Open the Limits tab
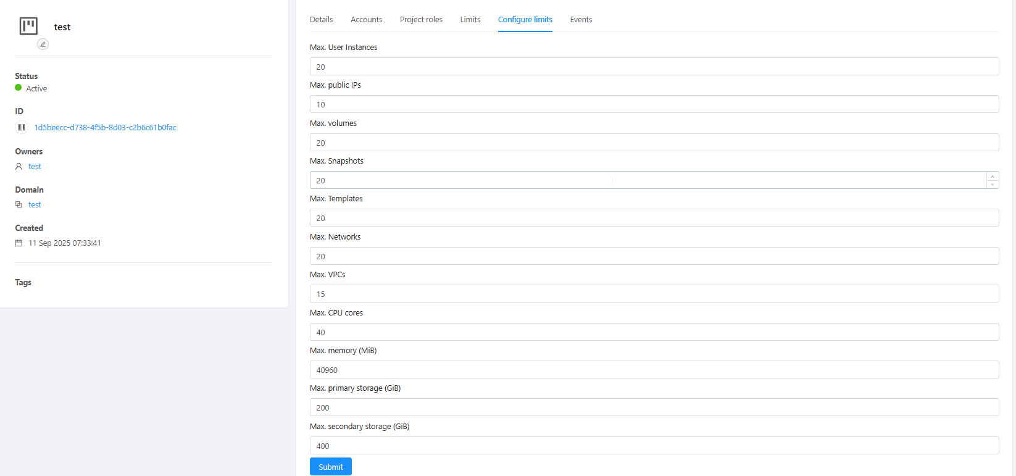The image size is (1016, 476). coord(470,20)
